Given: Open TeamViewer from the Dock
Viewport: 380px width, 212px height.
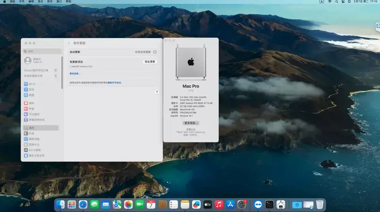Looking at the screenshot, I should point(258,204).
